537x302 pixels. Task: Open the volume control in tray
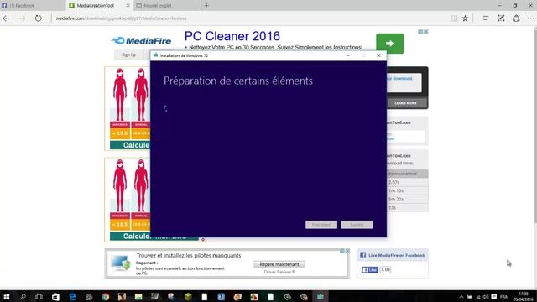(x=486, y=297)
